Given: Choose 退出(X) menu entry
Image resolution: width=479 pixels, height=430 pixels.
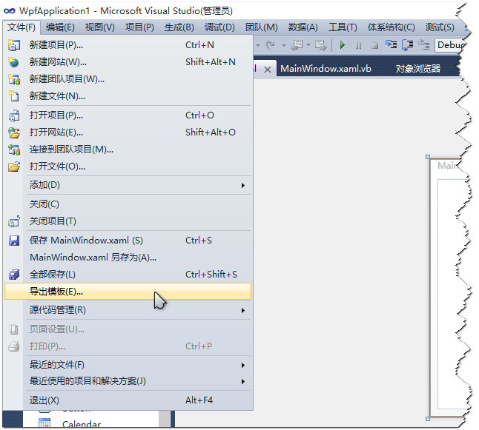Looking at the screenshot, I should [128, 400].
